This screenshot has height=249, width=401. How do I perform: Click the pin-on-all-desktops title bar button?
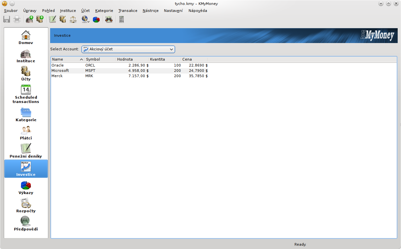(12, 4)
